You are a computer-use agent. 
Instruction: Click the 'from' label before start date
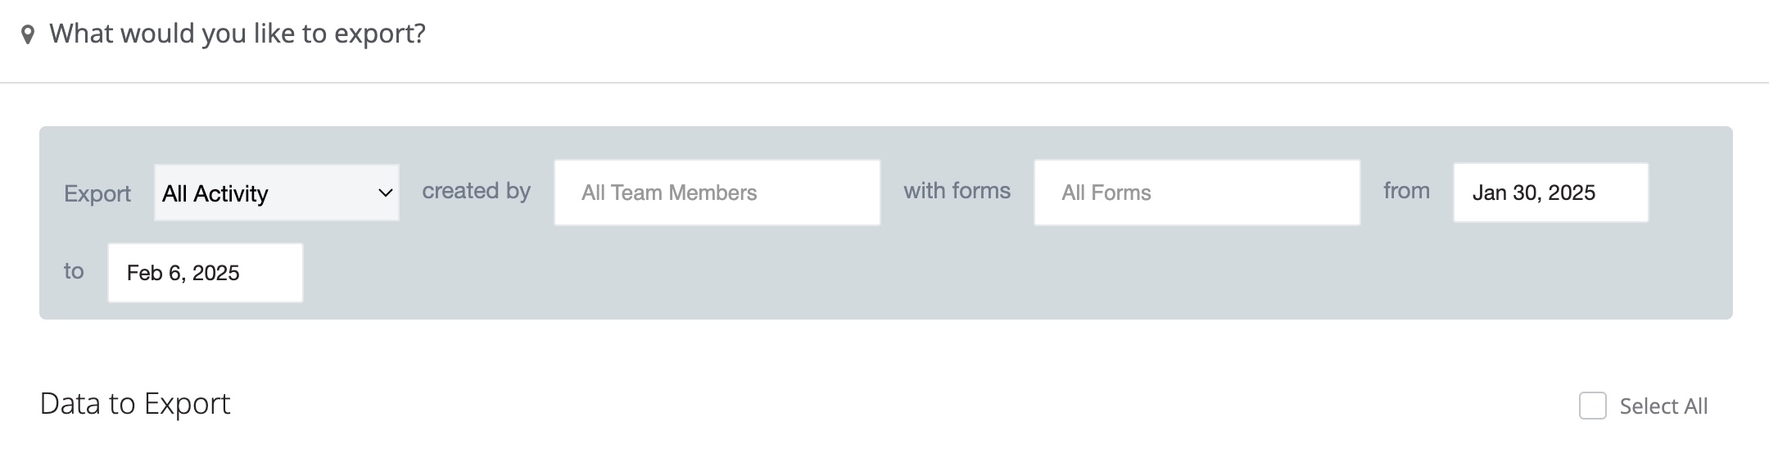pos(1407,191)
